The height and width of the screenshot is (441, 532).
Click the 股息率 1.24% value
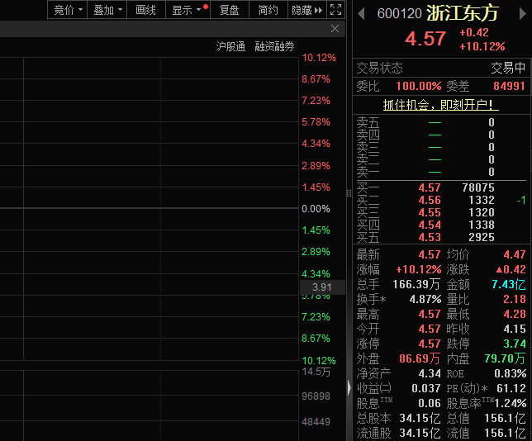(x=510, y=403)
